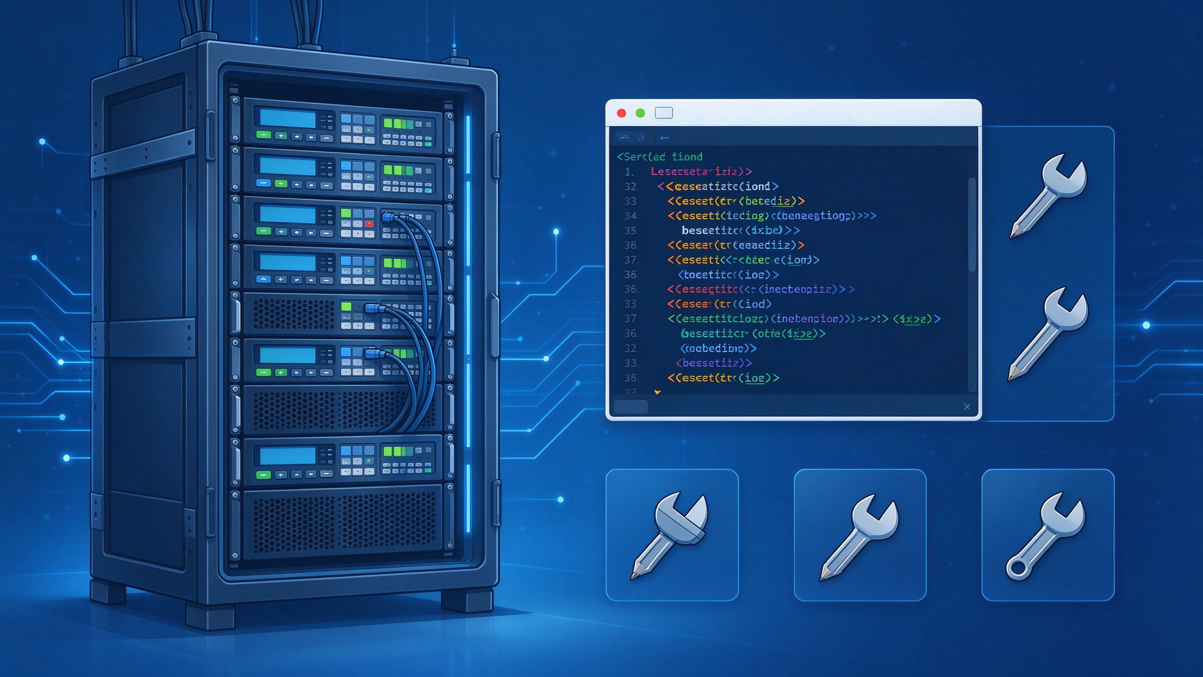Click the blank button in the code window's bottom bar
The height and width of the screenshot is (677, 1203).
[631, 406]
